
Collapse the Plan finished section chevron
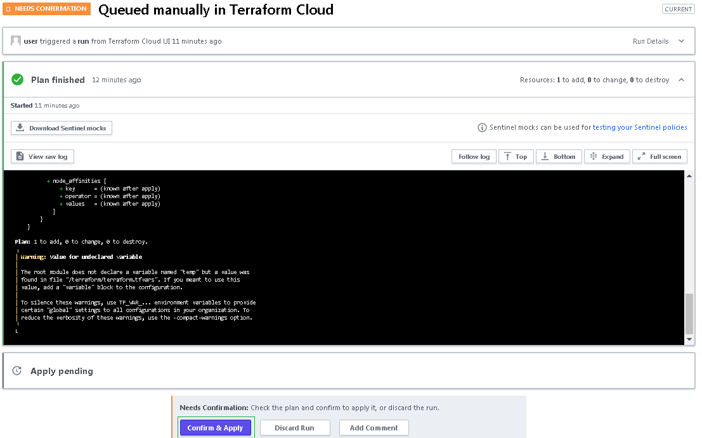coord(682,80)
